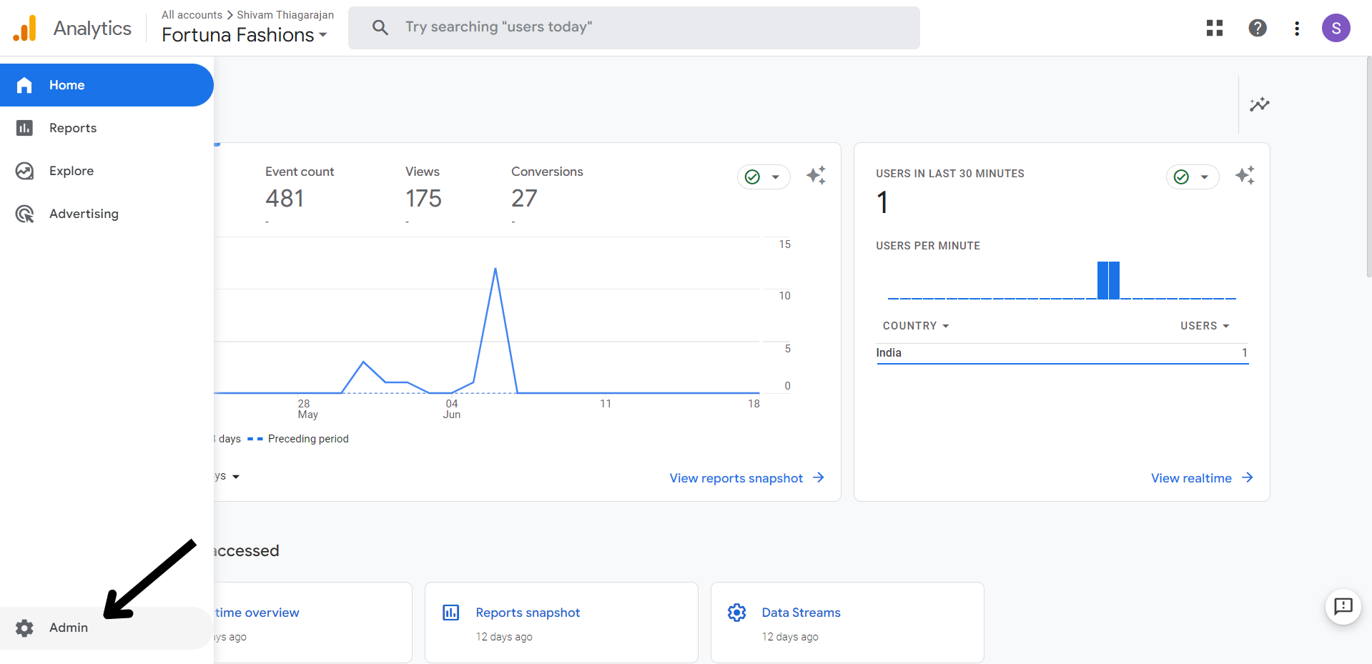Open the feedback chat bubble icon
This screenshot has width=1372, height=664.
1343,607
